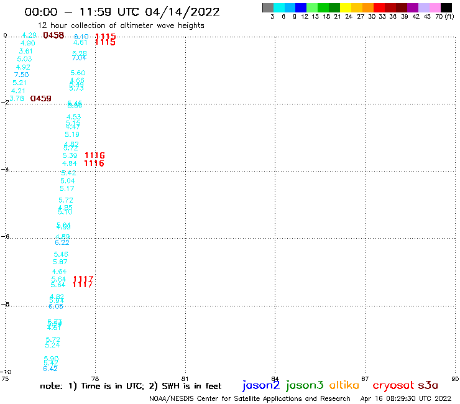
Task: Pick the purple swatch in the color scale
Action: [413, 7]
